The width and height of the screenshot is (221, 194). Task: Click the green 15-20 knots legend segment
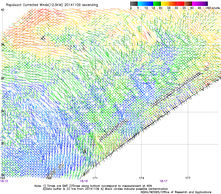tap(157, 4)
